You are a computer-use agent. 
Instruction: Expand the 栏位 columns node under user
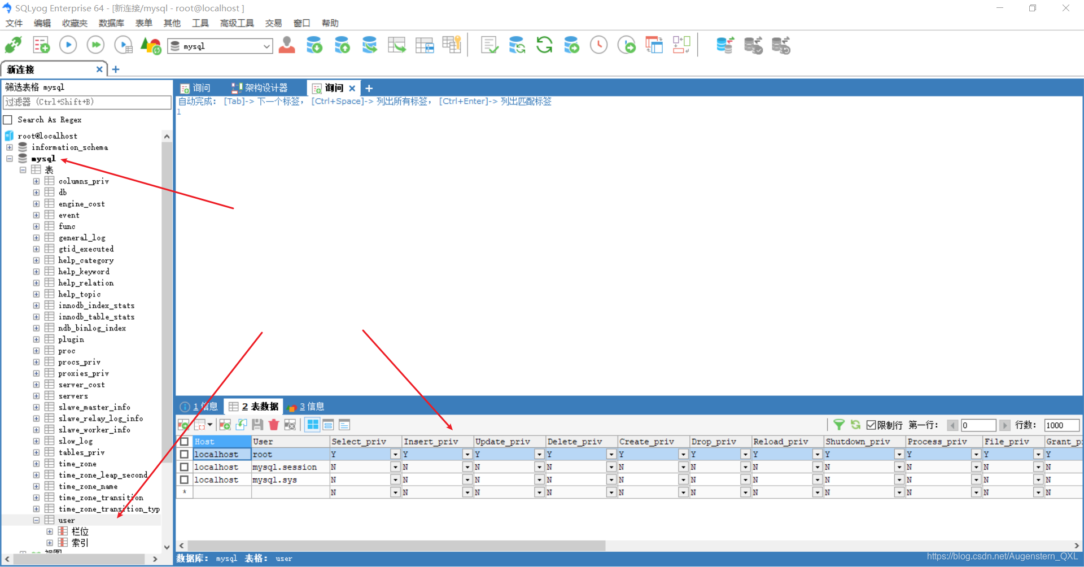(x=50, y=531)
